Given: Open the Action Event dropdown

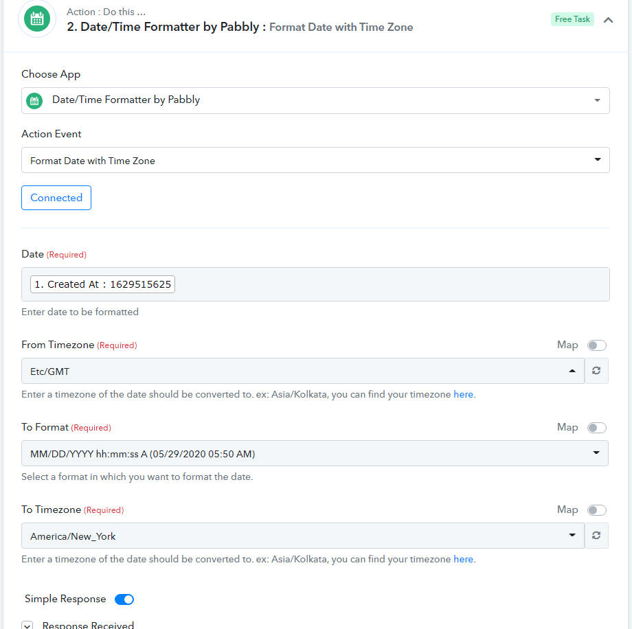Looking at the screenshot, I should (x=315, y=160).
